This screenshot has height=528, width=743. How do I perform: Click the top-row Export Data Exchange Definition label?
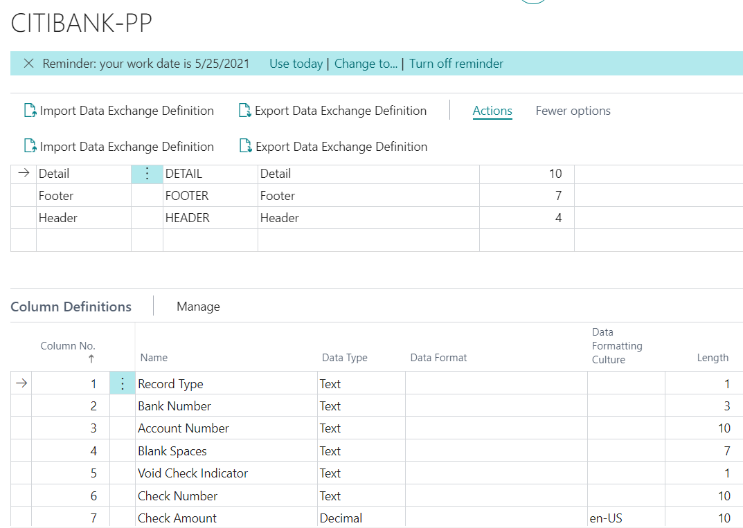pyautogui.click(x=341, y=110)
